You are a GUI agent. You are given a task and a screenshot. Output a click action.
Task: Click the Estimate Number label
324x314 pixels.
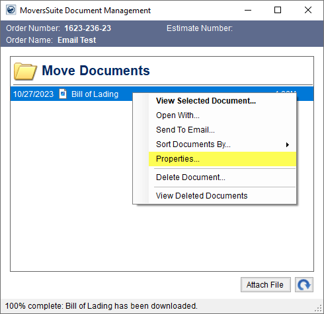[200, 28]
